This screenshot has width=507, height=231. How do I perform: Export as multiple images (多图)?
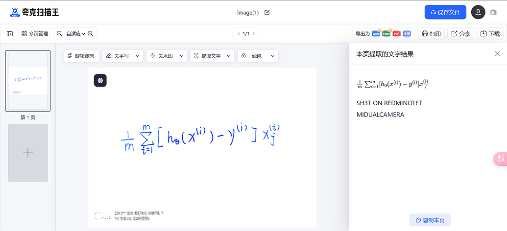coord(407,34)
